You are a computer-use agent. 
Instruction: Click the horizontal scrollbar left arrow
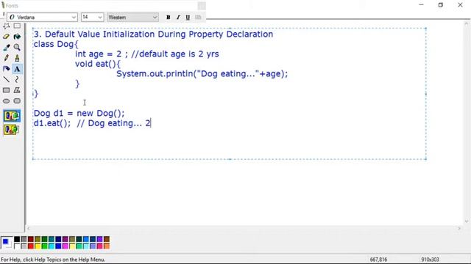click(x=29, y=228)
